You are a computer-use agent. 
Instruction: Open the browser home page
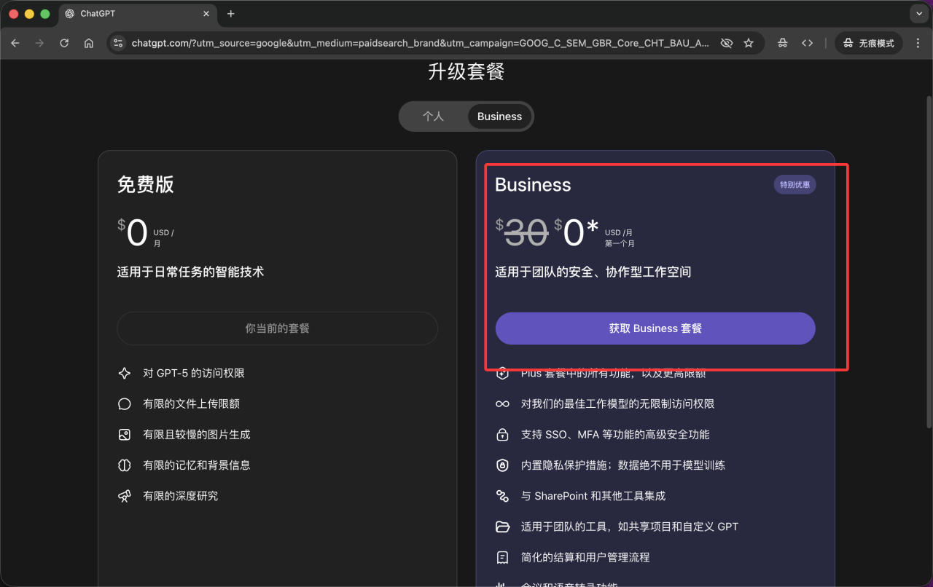pos(89,43)
